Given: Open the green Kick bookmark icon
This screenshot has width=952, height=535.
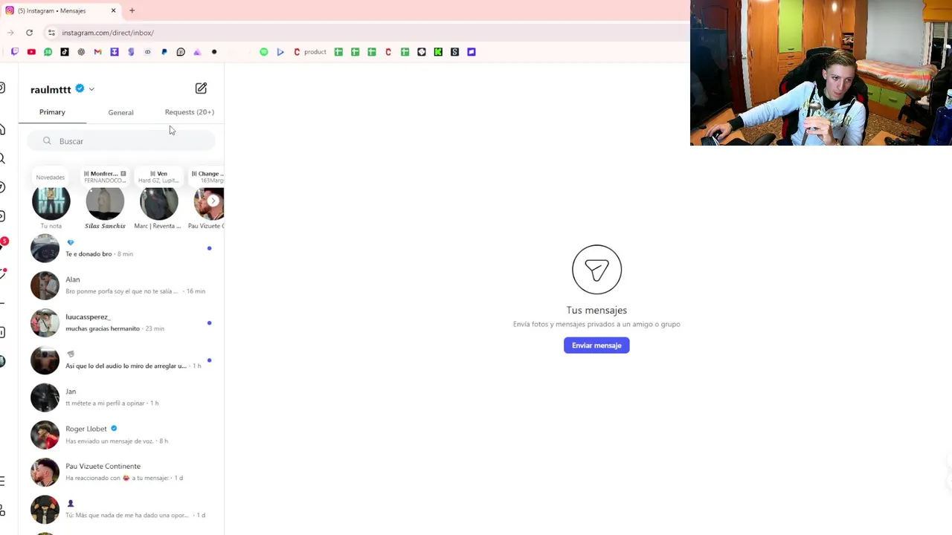Looking at the screenshot, I should (438, 52).
